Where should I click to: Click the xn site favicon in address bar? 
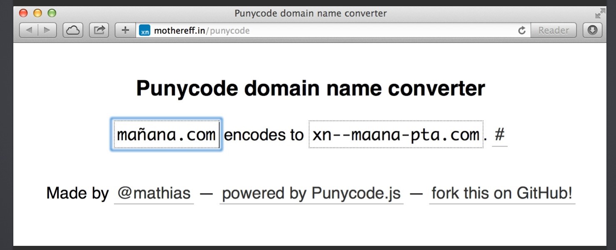(x=145, y=30)
